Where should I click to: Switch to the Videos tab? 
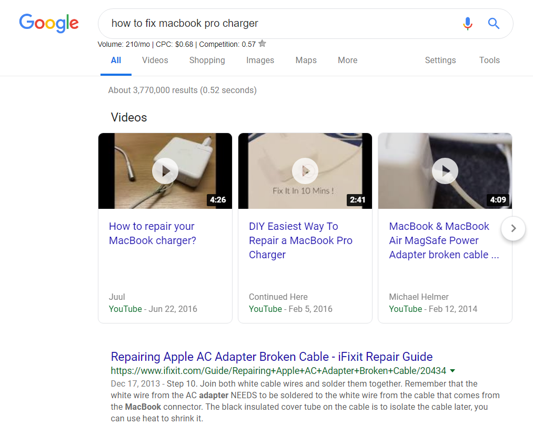click(x=155, y=60)
